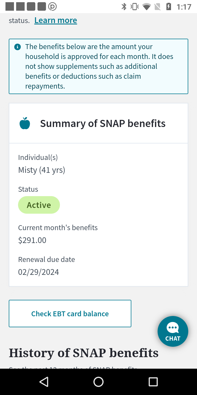Tap the info circle icon in notice

coord(17,47)
